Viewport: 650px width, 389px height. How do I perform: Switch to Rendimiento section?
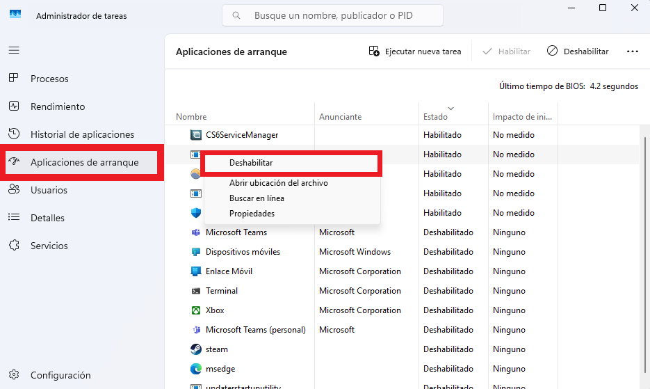point(58,106)
